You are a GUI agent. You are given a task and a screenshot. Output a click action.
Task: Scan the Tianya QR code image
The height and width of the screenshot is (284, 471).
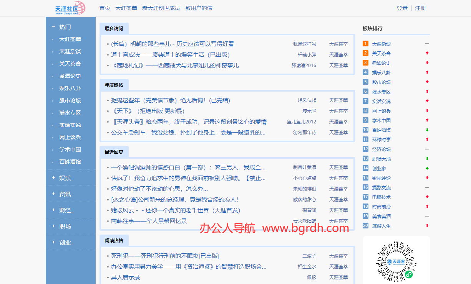(396, 262)
